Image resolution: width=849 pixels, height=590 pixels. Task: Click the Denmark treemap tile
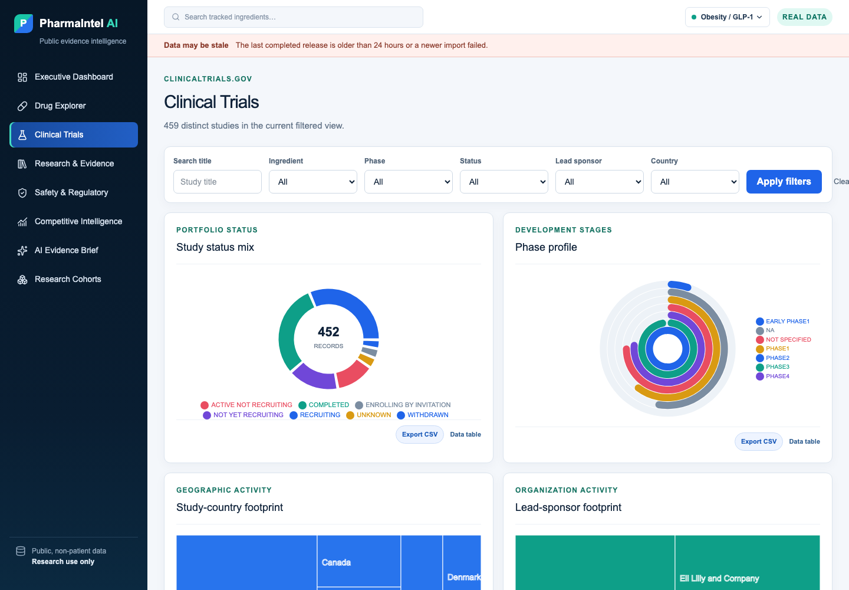point(462,562)
